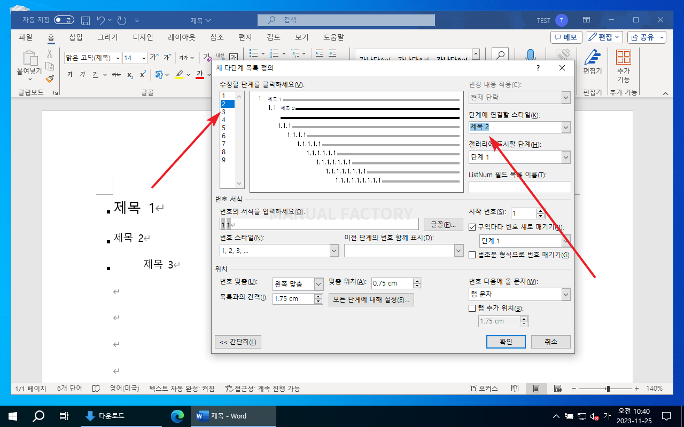Enable legal style numbering checkbox
Image resolution: width=684 pixels, height=427 pixels.
pos(472,255)
